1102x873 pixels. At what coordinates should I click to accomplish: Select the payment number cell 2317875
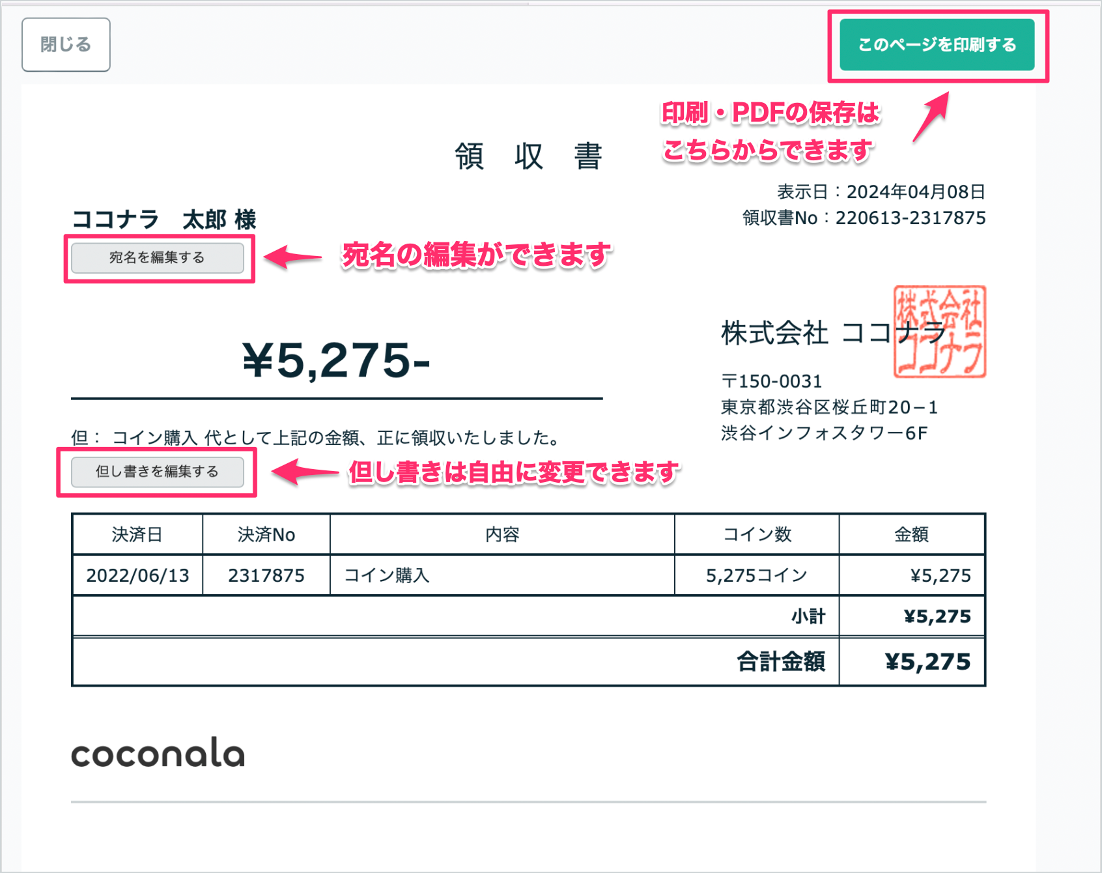pyautogui.click(x=266, y=575)
